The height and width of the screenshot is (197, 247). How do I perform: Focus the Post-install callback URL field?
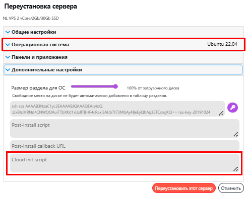click(x=125, y=146)
